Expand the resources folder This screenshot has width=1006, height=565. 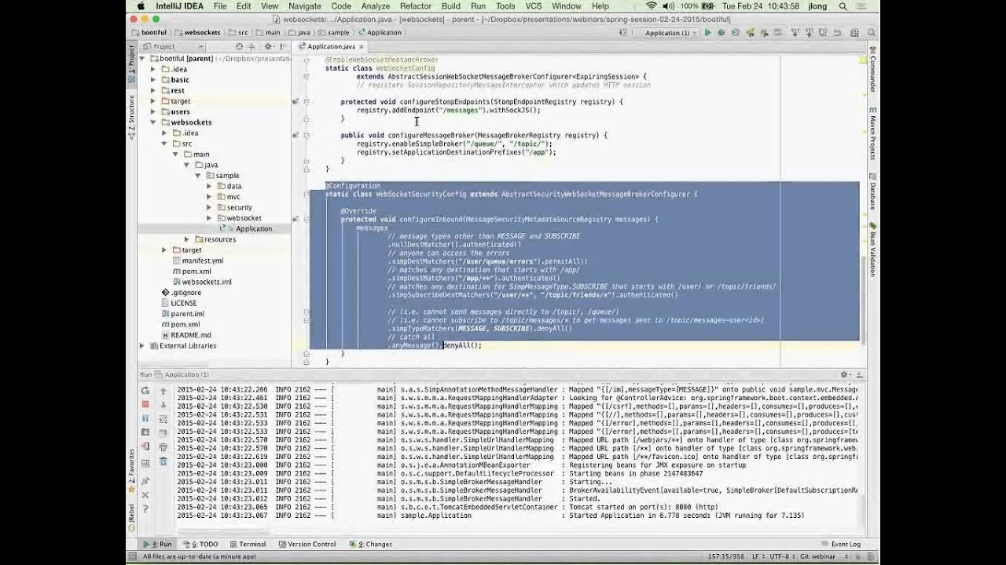[x=187, y=239]
